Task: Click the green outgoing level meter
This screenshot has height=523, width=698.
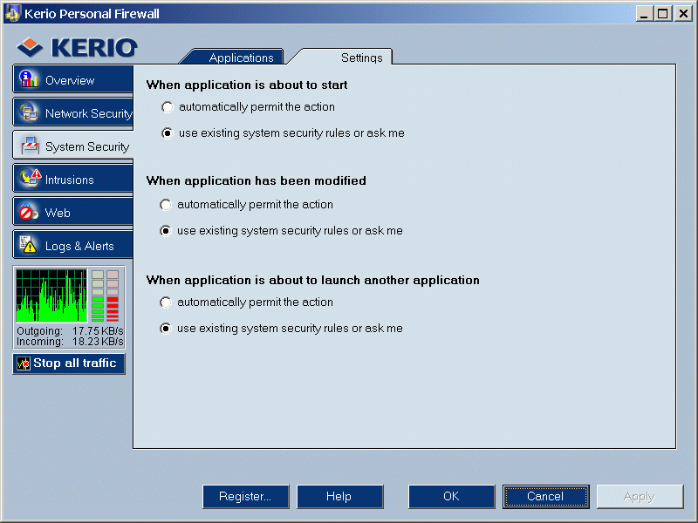Action: click(x=98, y=295)
